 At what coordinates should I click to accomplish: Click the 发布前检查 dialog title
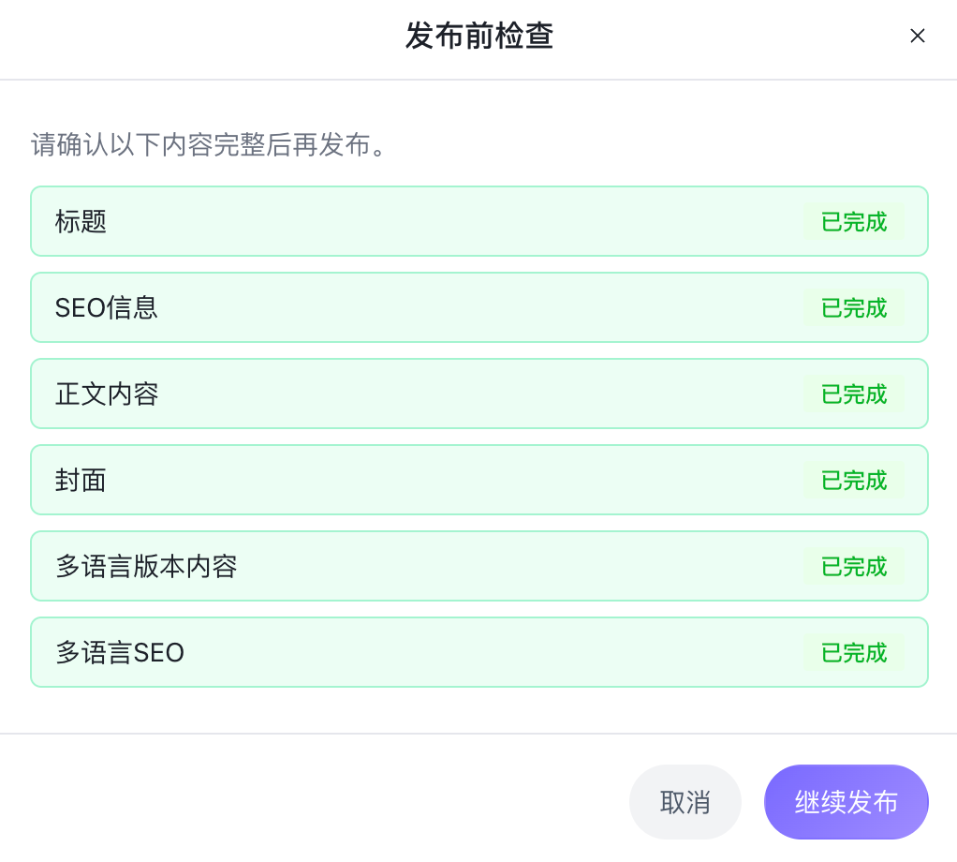(x=478, y=37)
